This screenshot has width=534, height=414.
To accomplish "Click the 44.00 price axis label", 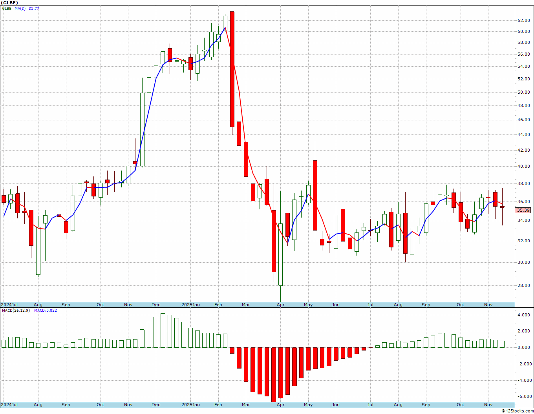I will click(523, 135).
